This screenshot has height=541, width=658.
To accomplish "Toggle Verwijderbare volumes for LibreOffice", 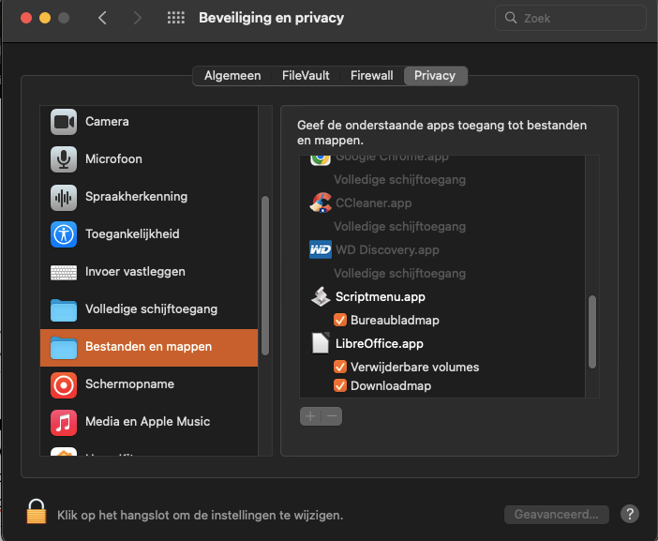I will 340,367.
